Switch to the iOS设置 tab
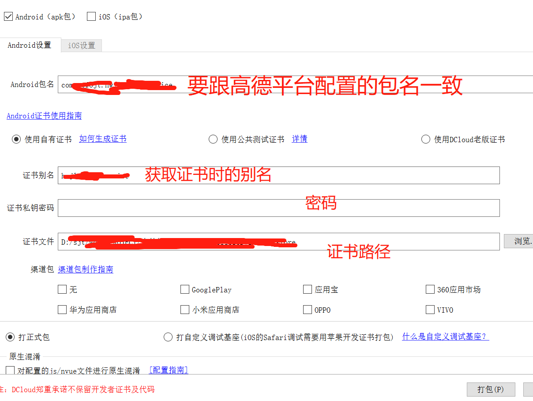Screen dimensions: 533x401 81,45
